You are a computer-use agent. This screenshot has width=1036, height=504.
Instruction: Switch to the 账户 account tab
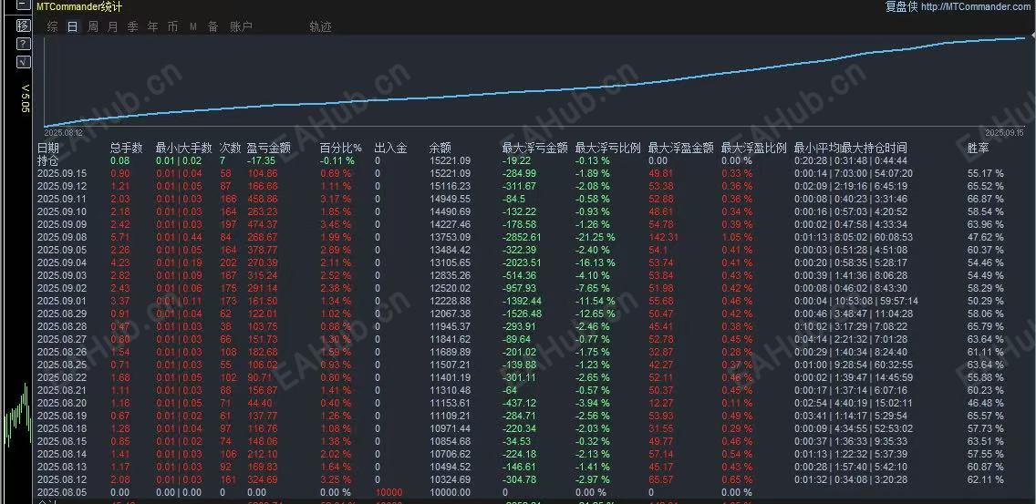pyautogui.click(x=241, y=26)
